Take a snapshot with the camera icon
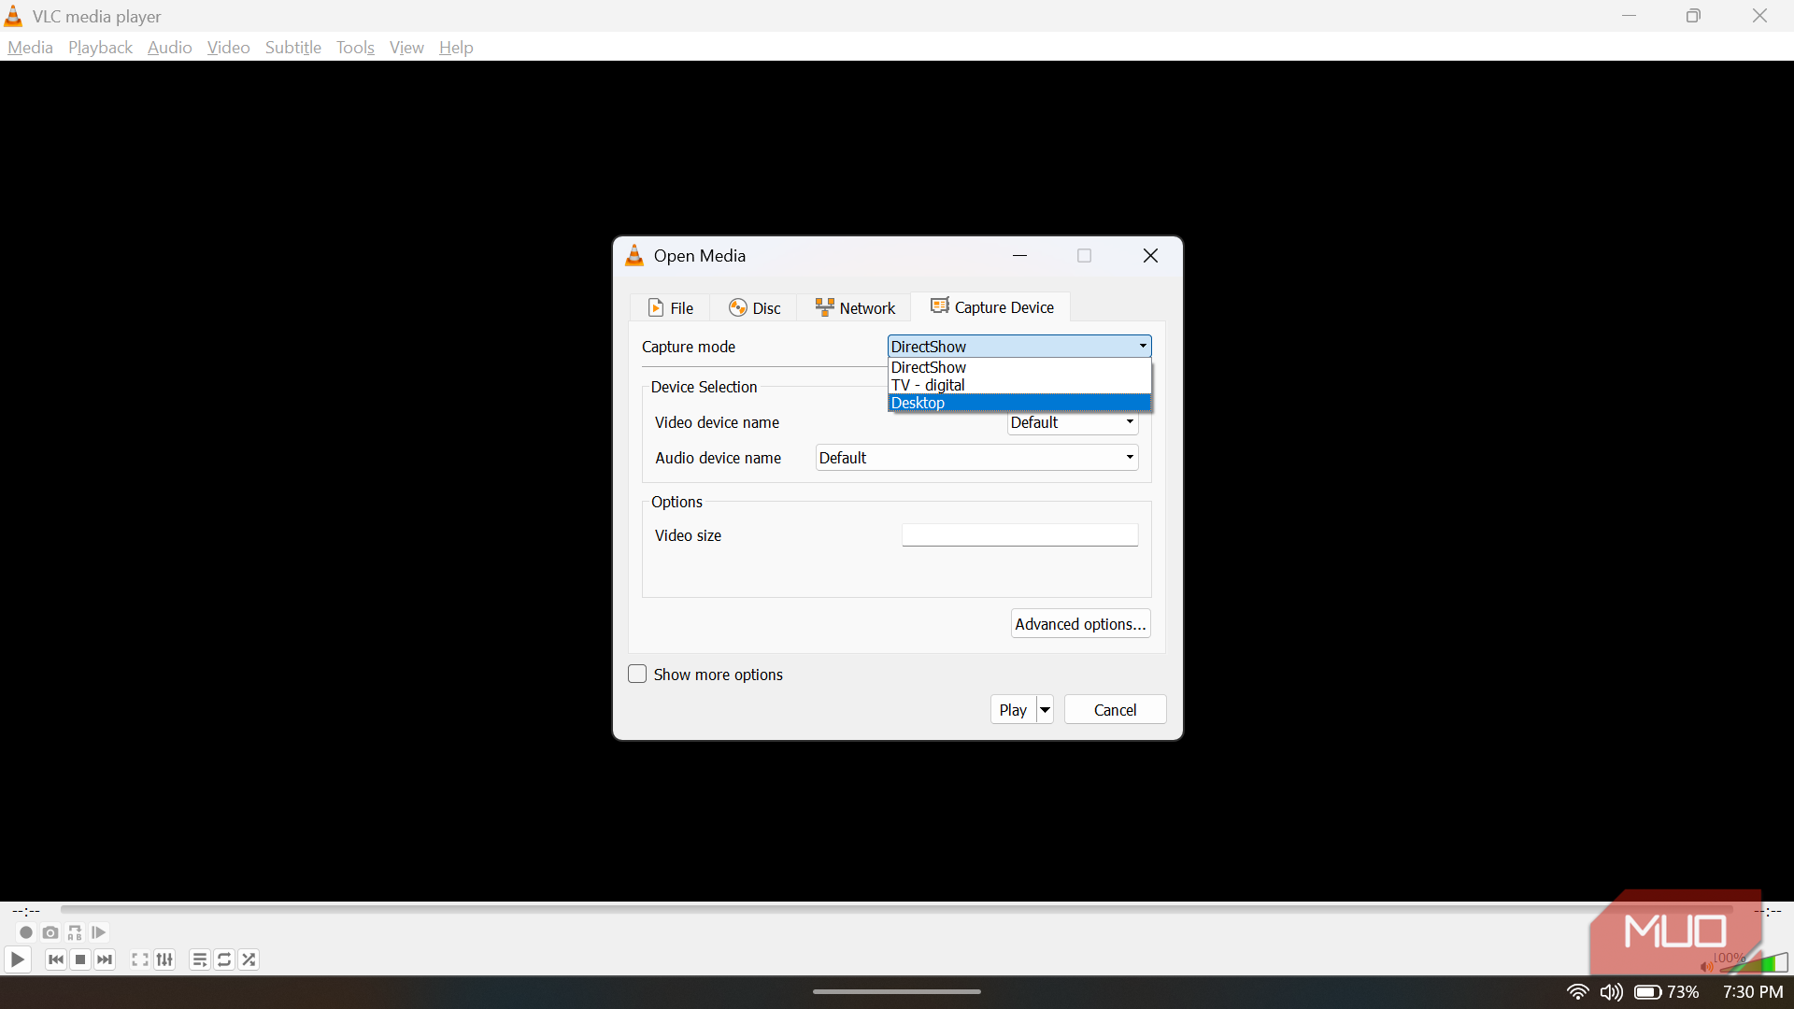 pos(50,932)
